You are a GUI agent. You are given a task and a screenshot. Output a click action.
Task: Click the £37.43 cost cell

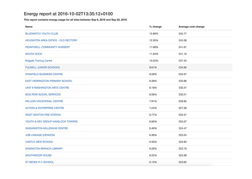click(x=182, y=61)
